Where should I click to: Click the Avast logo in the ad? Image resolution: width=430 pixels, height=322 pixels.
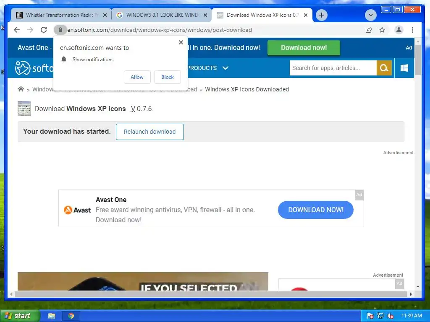click(77, 210)
